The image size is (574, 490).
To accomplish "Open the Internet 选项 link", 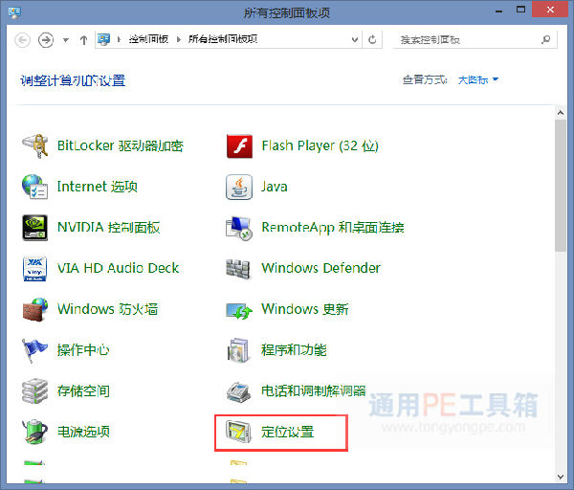I will pos(97,187).
